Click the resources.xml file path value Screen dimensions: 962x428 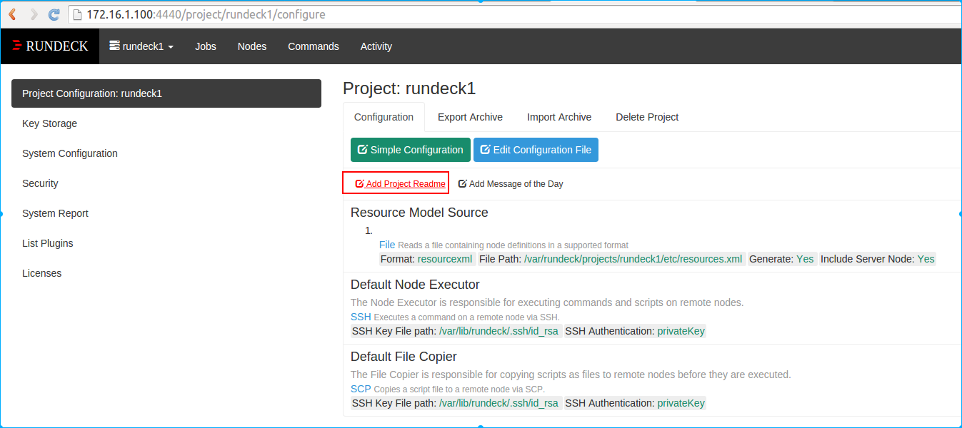[x=633, y=259]
